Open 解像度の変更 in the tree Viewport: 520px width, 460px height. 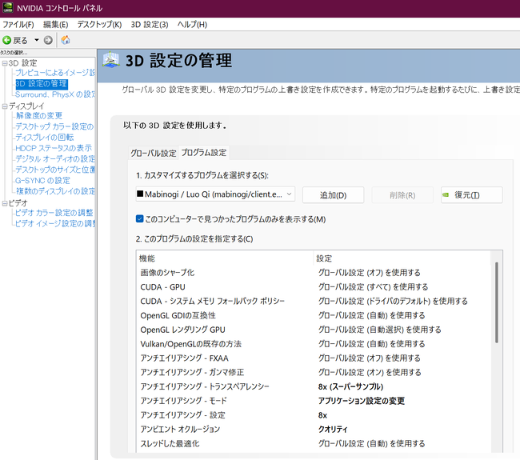pos(39,116)
